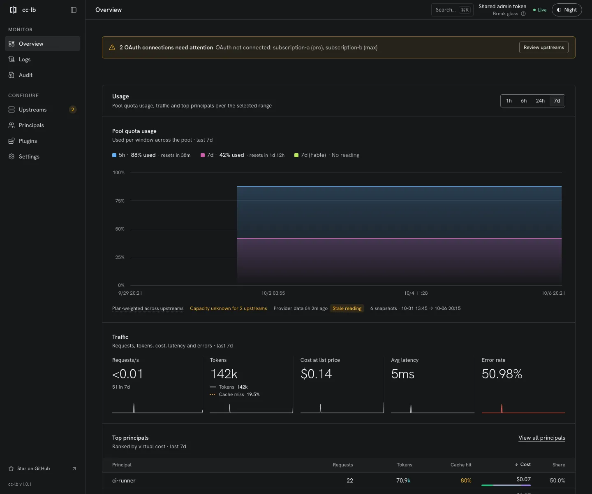This screenshot has height=494, width=592.
Task: Click Plan-weighted across upstreams link
Action: 148,308
